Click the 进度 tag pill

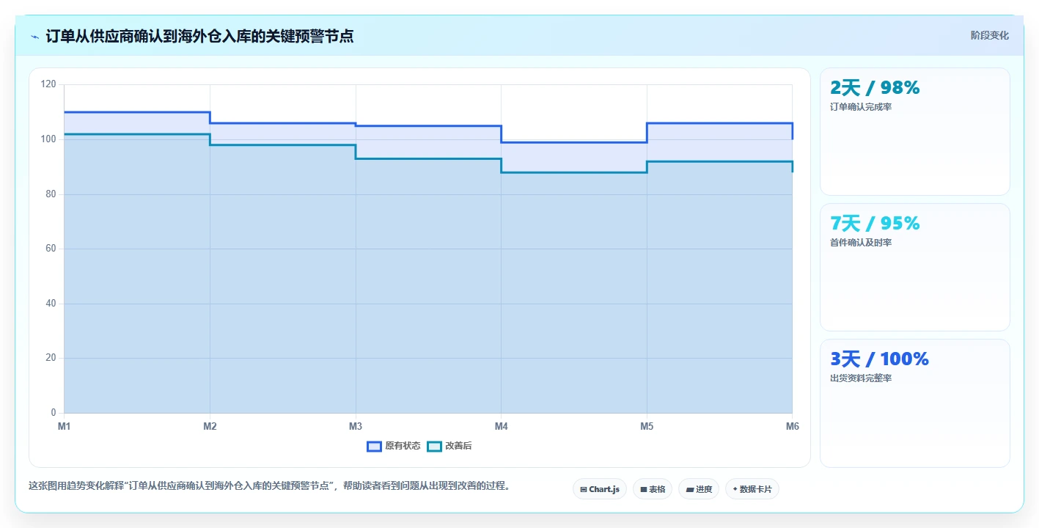tap(699, 489)
